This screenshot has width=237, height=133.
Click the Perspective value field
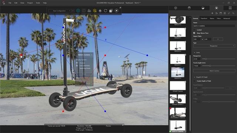click(197, 59)
